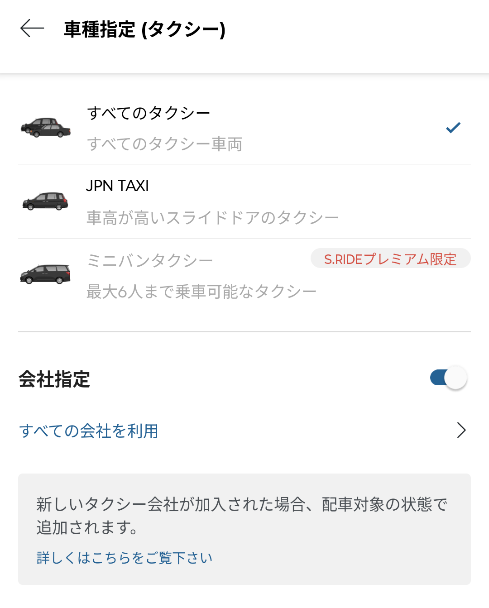
Task: Tap the minivan taxi car icon
Action: coord(45,274)
